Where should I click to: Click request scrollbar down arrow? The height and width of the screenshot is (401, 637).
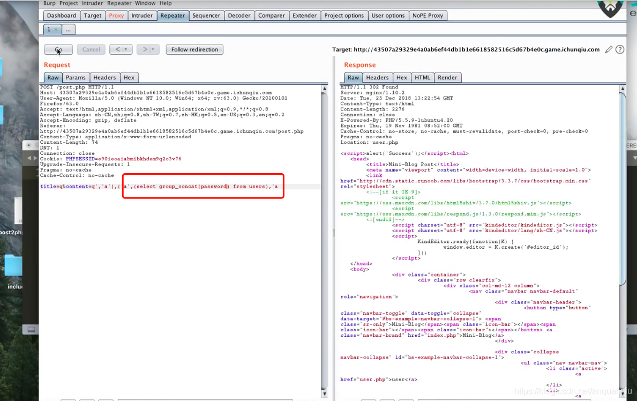click(x=324, y=393)
